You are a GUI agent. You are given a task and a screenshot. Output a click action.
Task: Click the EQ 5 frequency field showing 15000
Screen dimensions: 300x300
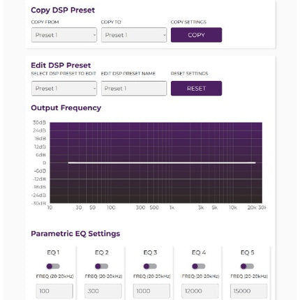pos(248,291)
